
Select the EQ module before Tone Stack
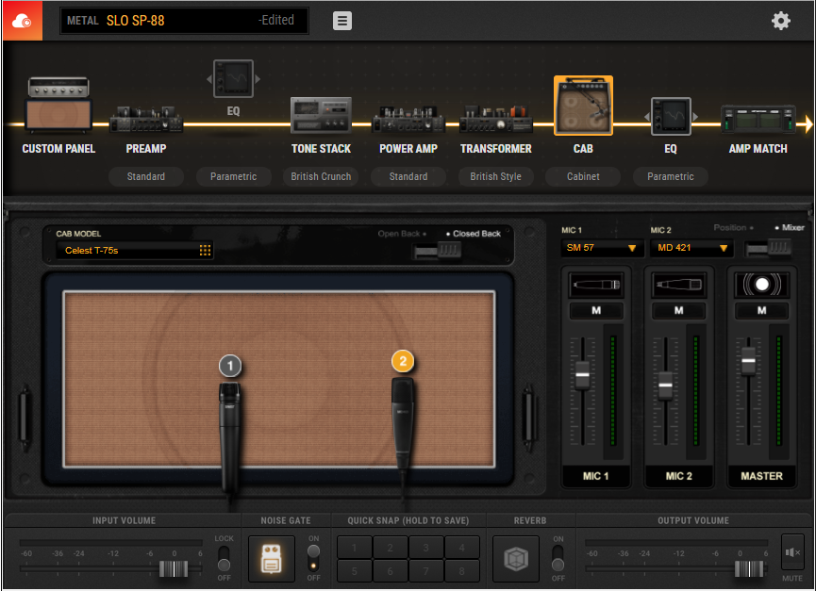click(x=233, y=78)
